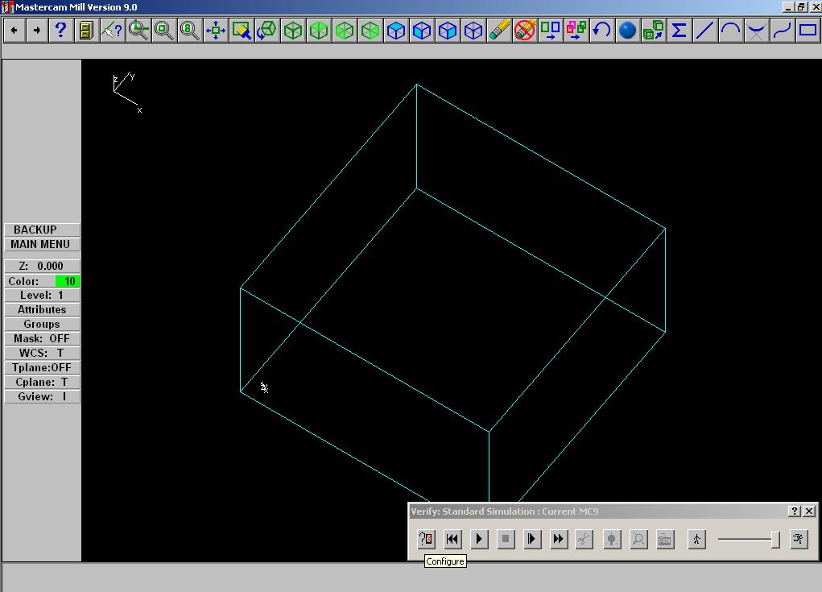Step forward once in verify simulation
Screen dimensions: 822x592
(x=531, y=539)
